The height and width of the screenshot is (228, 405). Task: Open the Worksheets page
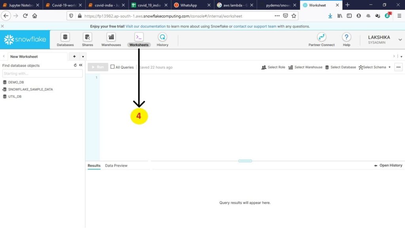tap(139, 40)
